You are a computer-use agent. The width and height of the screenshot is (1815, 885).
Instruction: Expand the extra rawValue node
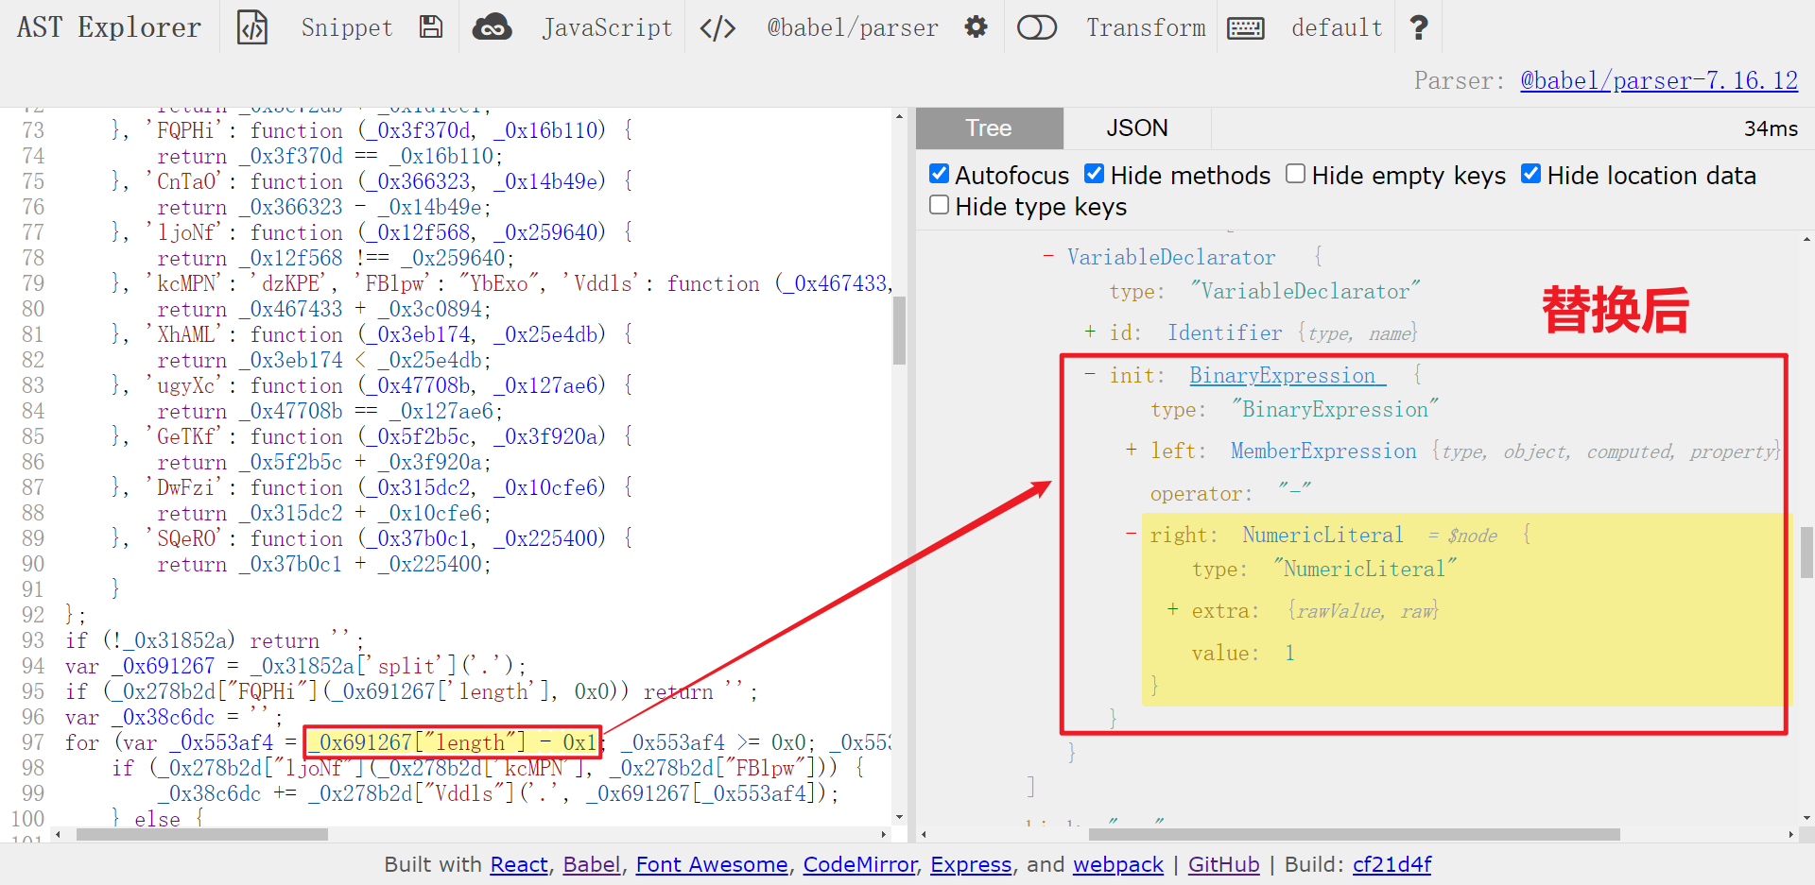tap(1173, 610)
